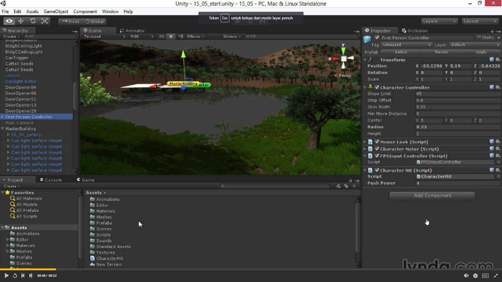Click the Inspector lock icon
Viewport: 502px width, 282px height.
click(x=492, y=31)
